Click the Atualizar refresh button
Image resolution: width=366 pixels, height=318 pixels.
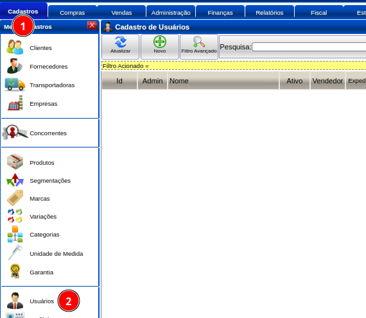point(120,47)
